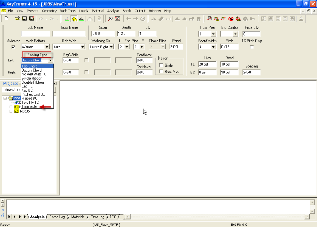Click the Save floppy disk icon
Viewport: 317px width, 227px height.
click(x=24, y=19)
